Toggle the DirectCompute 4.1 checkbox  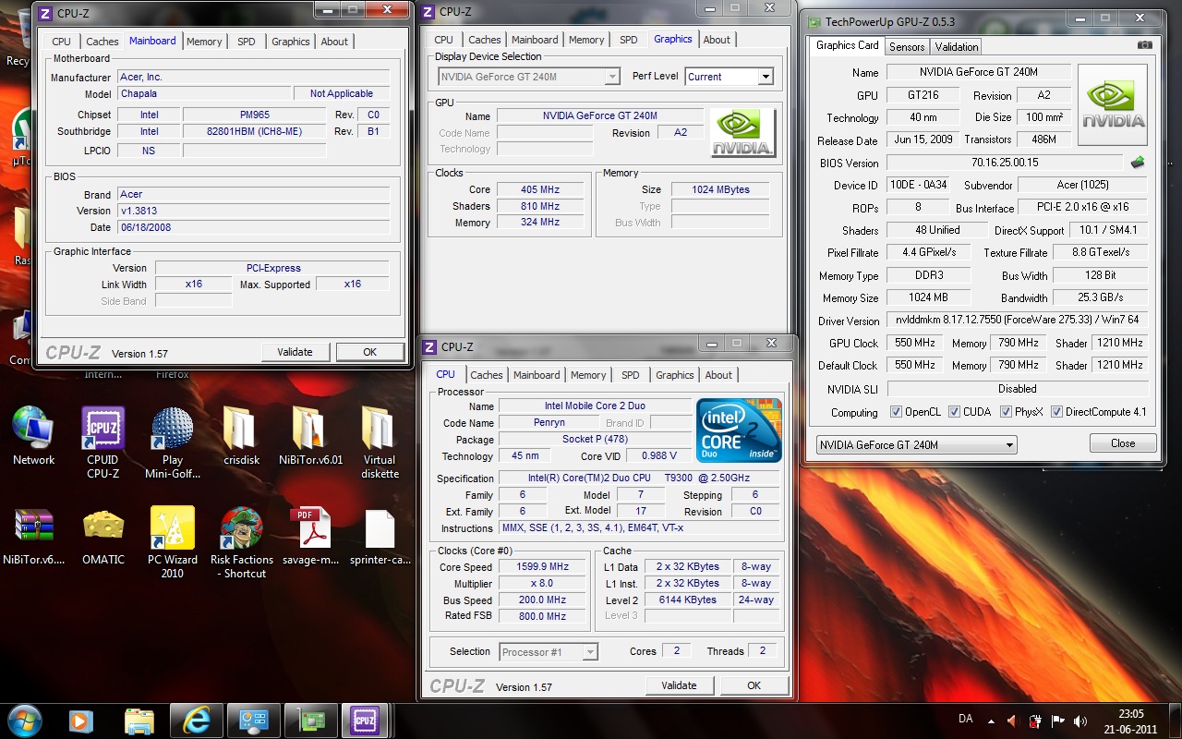click(x=1056, y=412)
